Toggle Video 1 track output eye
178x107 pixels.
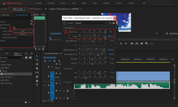[60, 73]
